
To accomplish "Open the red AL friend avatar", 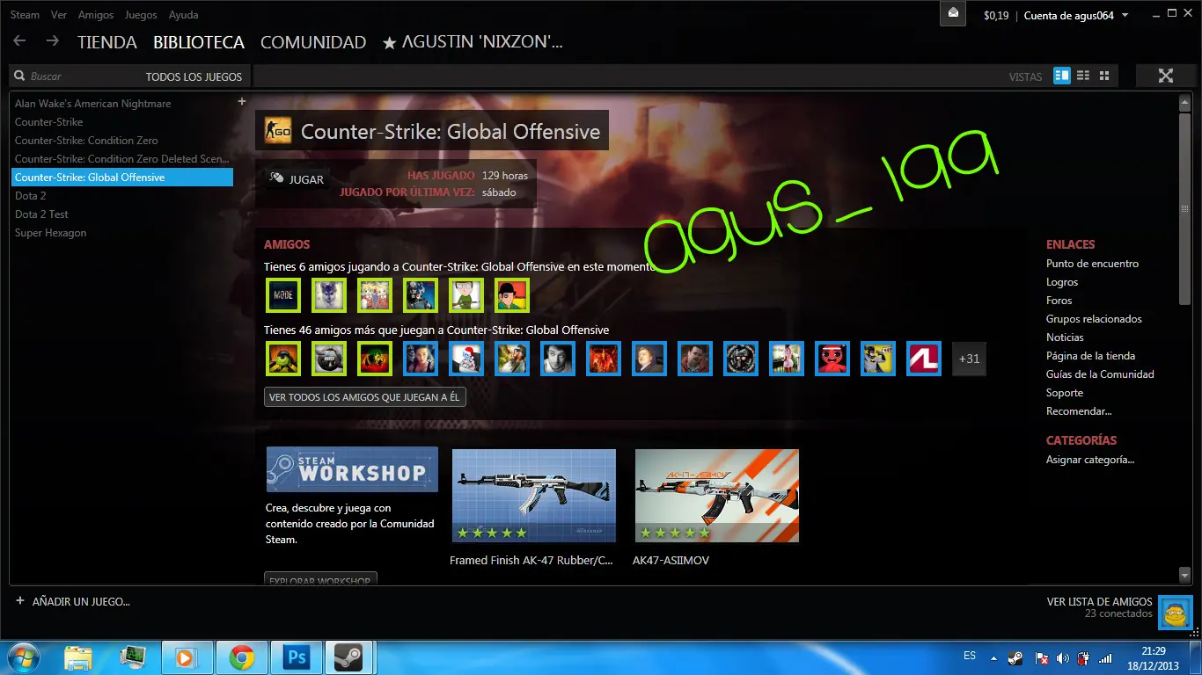I will point(924,359).
